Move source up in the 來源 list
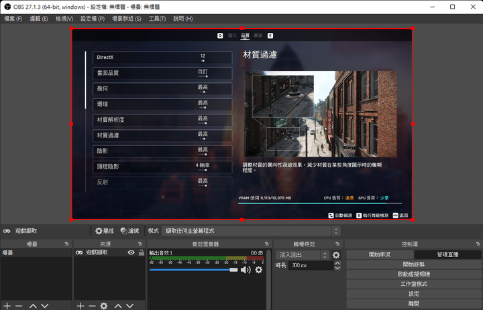 click(118, 306)
